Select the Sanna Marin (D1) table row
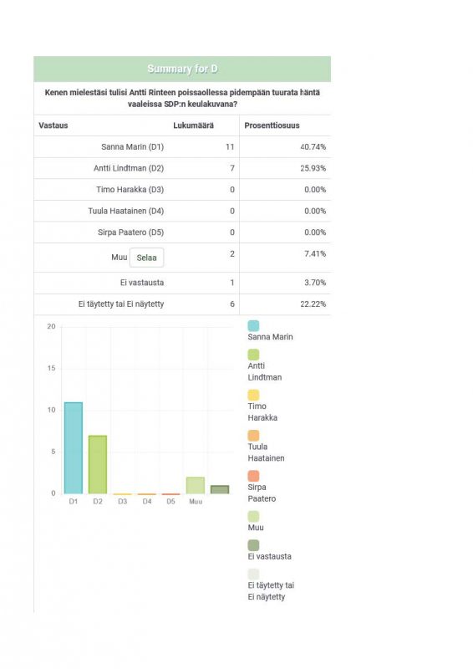 (x=182, y=147)
